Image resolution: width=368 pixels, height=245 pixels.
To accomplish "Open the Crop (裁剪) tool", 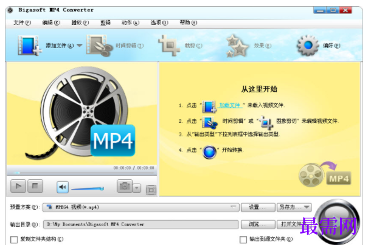I will pyautogui.click(x=168, y=46).
